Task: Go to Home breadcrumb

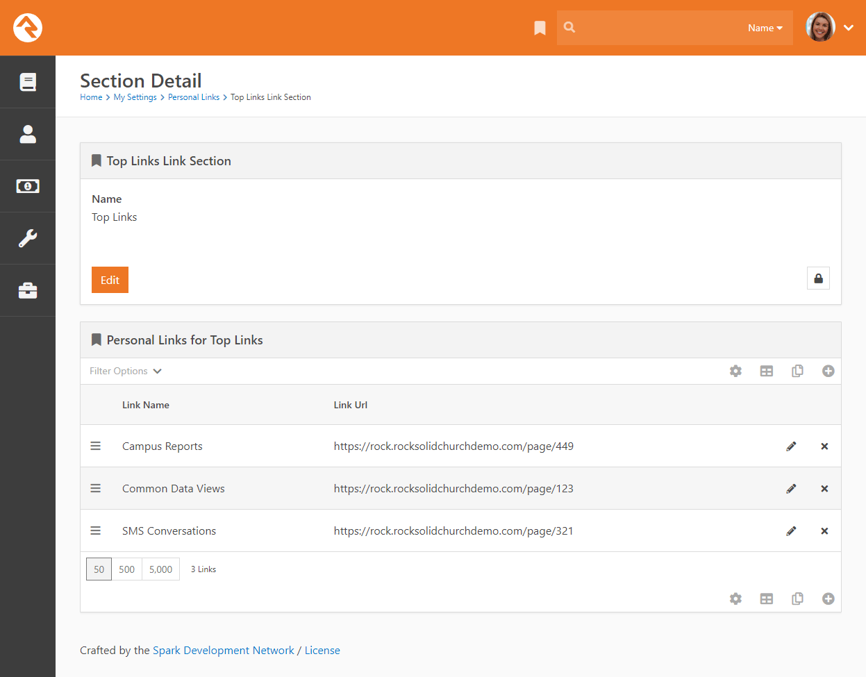Action: point(91,97)
